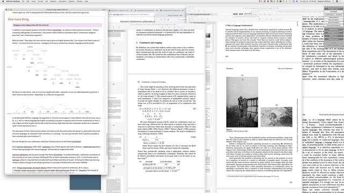Close the first browser tab

[x=131, y=10]
